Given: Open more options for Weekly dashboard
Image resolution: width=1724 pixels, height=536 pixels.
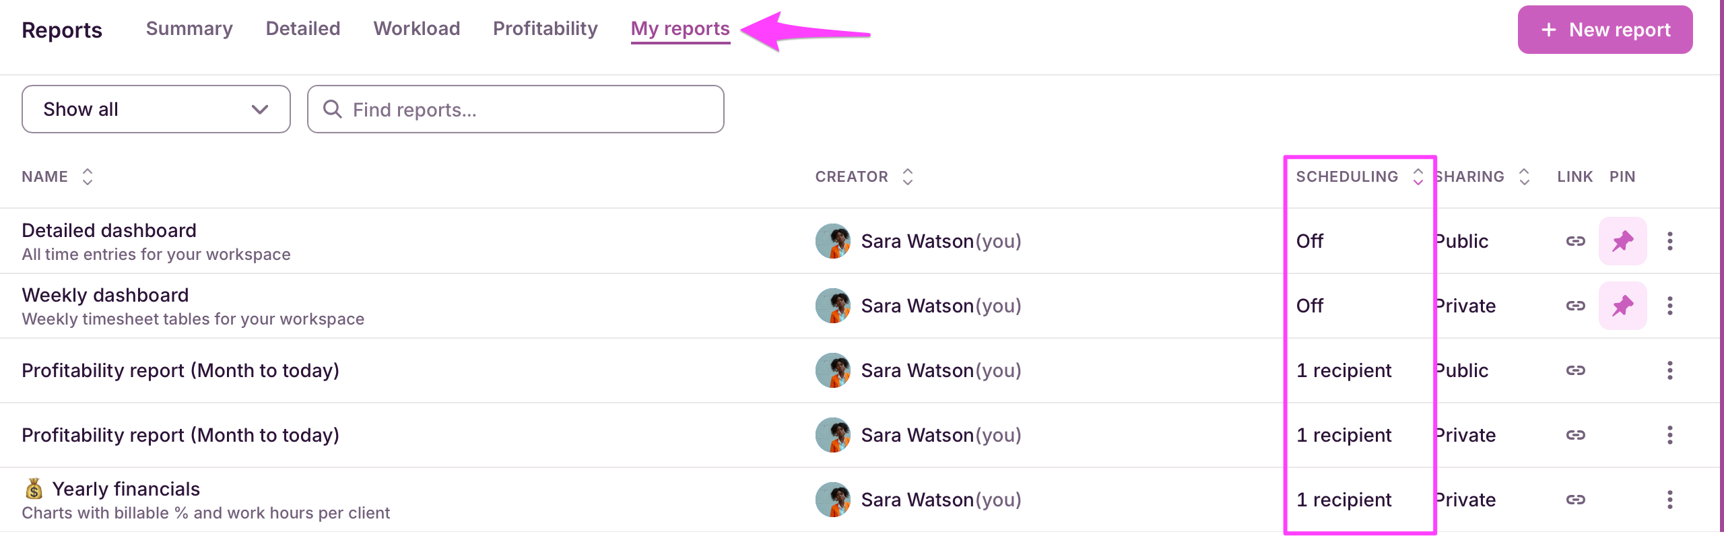Looking at the screenshot, I should click(x=1669, y=306).
